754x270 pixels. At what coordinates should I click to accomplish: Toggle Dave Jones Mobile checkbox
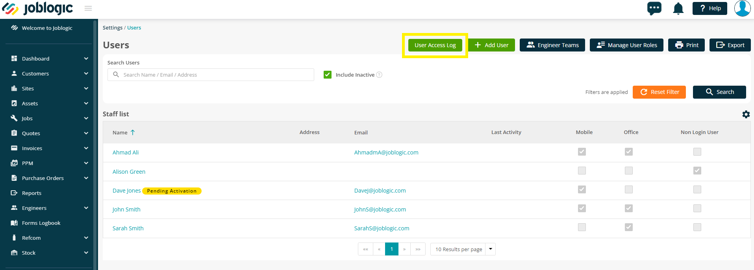(x=582, y=189)
